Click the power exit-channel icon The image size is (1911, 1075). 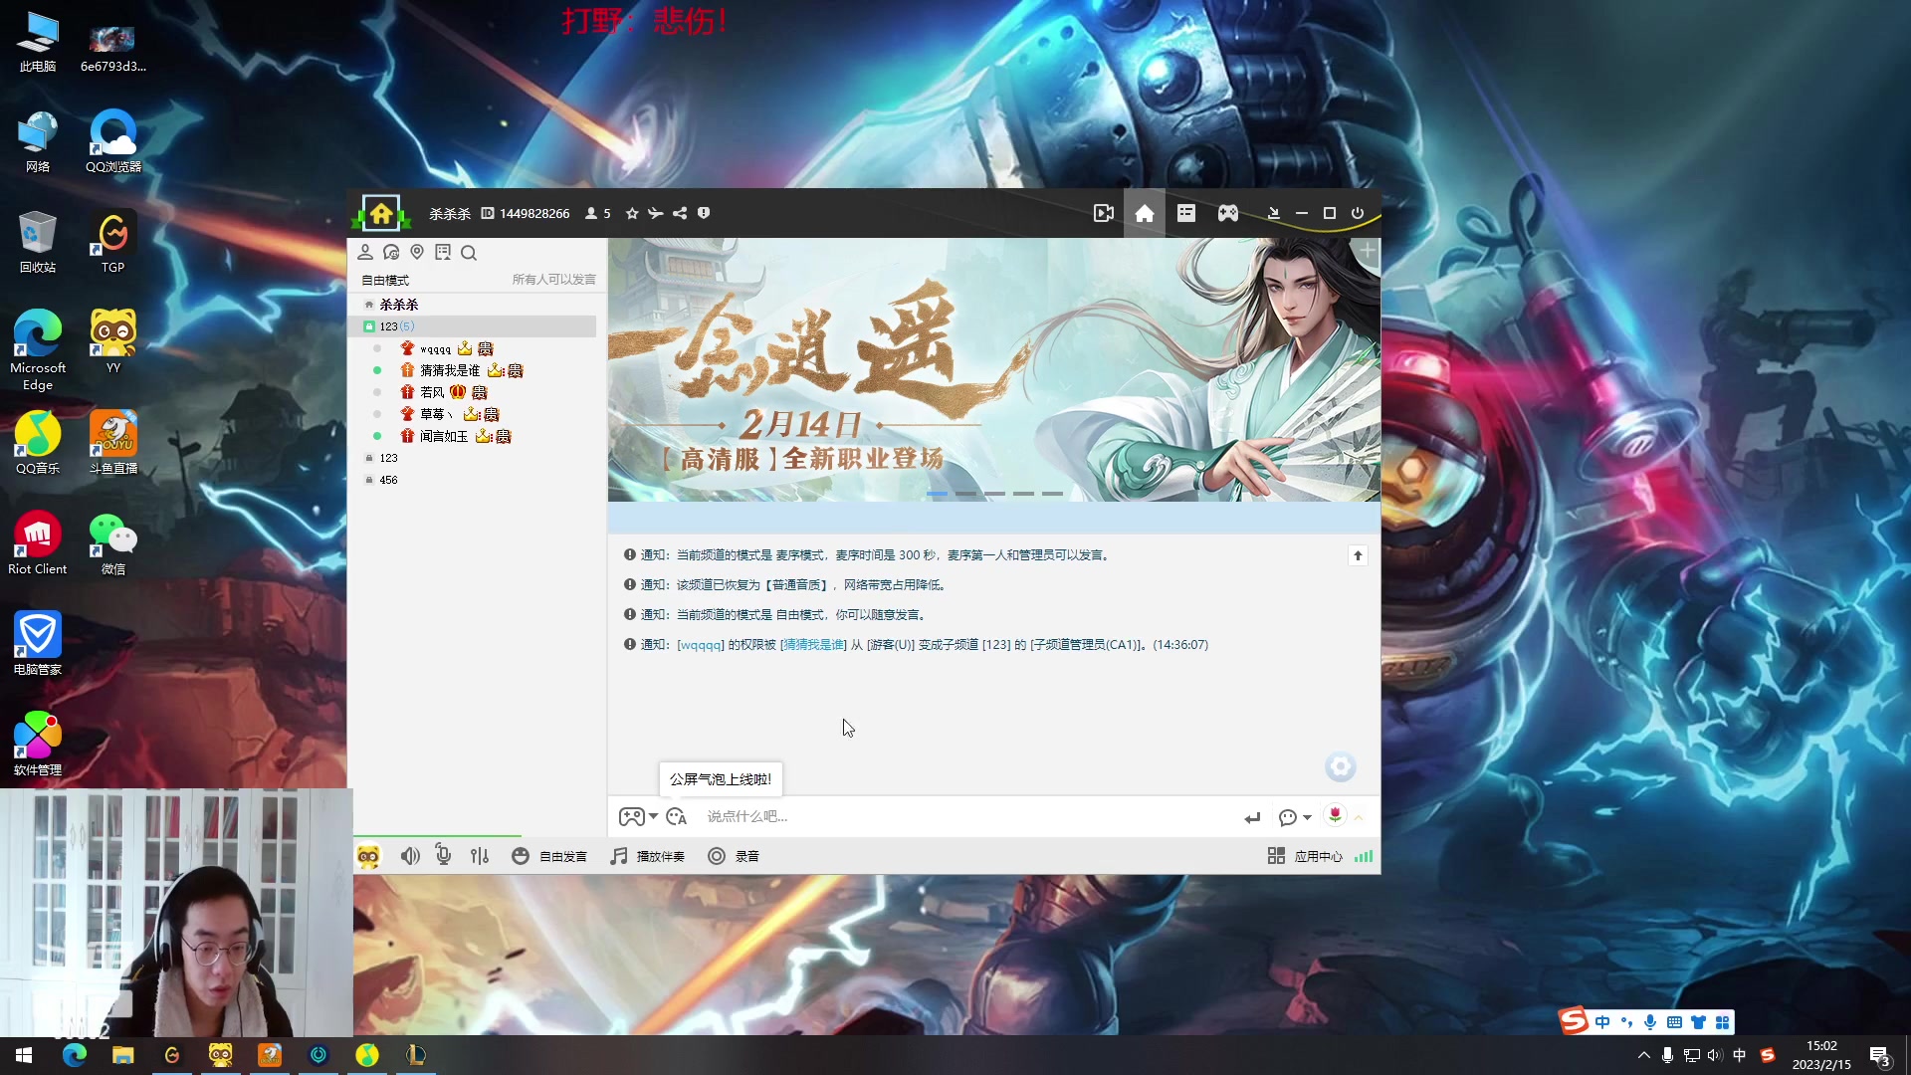click(x=1358, y=213)
